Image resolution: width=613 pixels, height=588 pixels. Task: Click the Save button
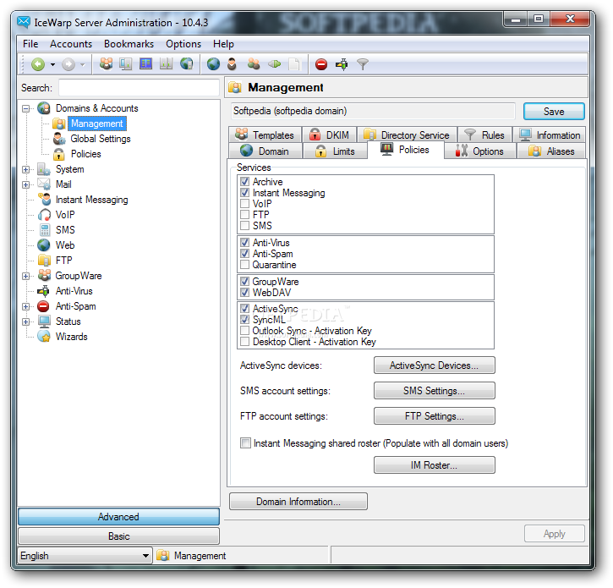point(554,112)
